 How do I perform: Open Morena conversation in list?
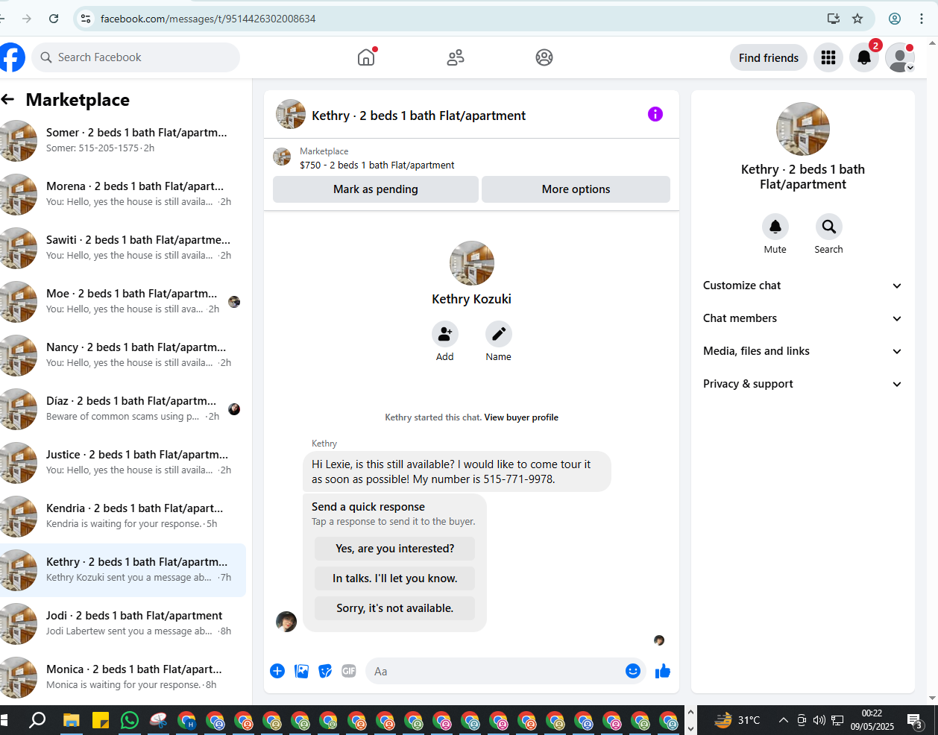[123, 194]
